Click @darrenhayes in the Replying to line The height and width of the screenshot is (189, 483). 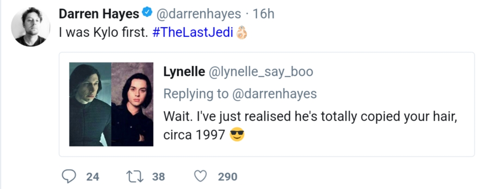(274, 94)
